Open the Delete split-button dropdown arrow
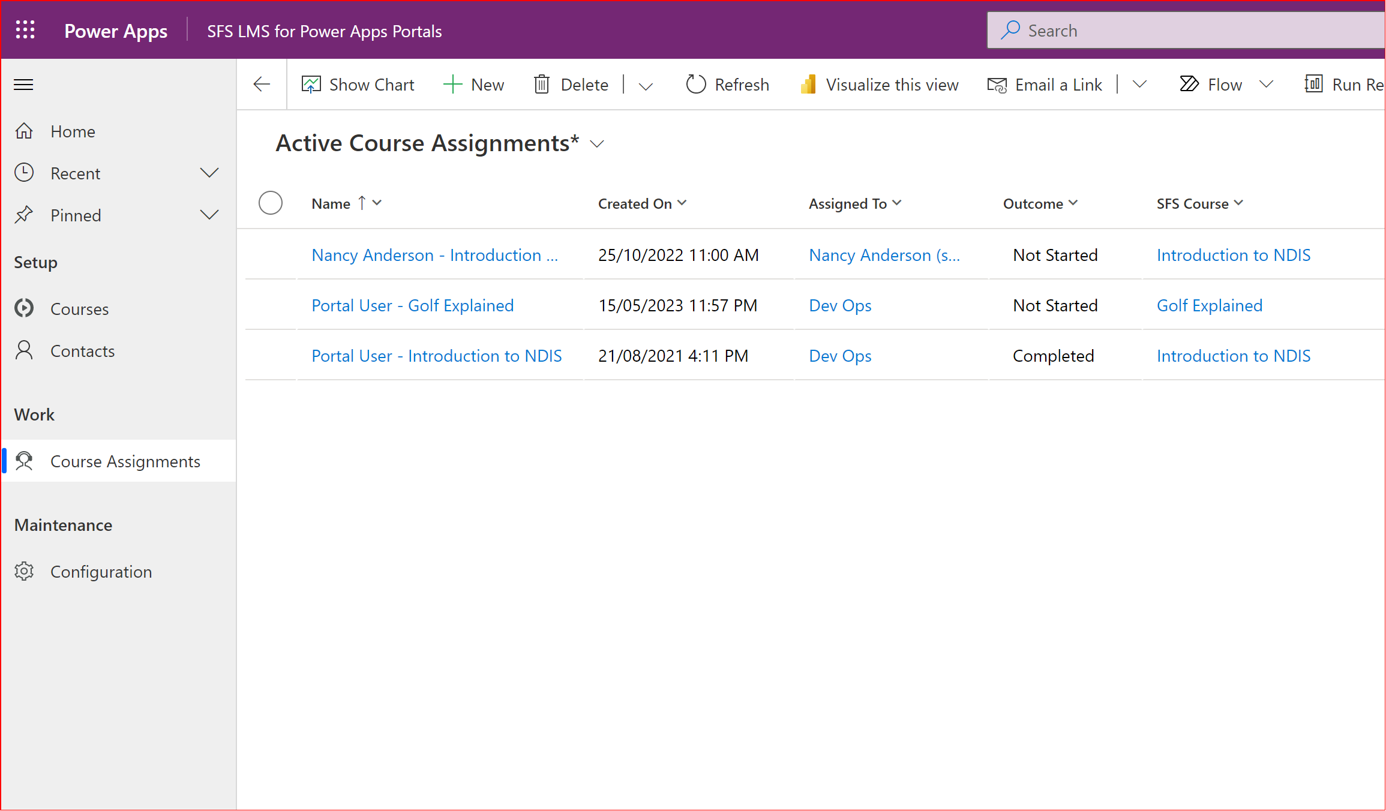This screenshot has width=1386, height=811. coord(646,86)
